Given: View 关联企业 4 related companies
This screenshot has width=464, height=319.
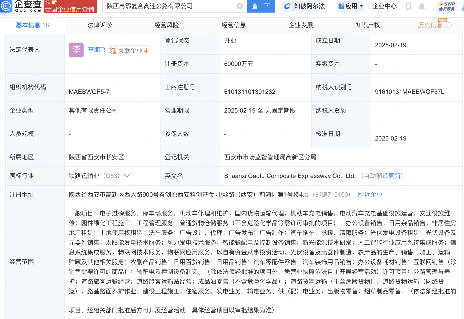Looking at the screenshot, I should 129,50.
